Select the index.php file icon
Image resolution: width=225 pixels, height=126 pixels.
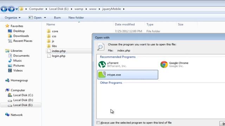click(x=49, y=51)
